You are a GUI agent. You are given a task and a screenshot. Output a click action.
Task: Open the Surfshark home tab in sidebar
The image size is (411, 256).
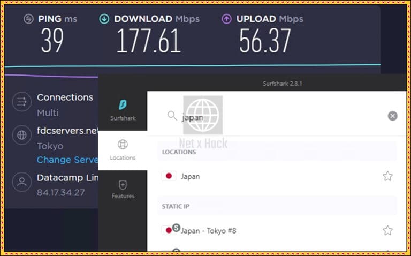point(123,110)
